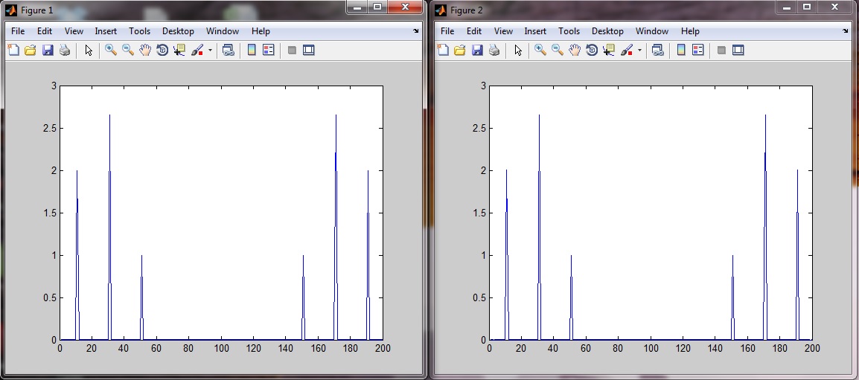The image size is (859, 380).
Task: Click Open File icon in Figure 2
Action: [x=459, y=51]
